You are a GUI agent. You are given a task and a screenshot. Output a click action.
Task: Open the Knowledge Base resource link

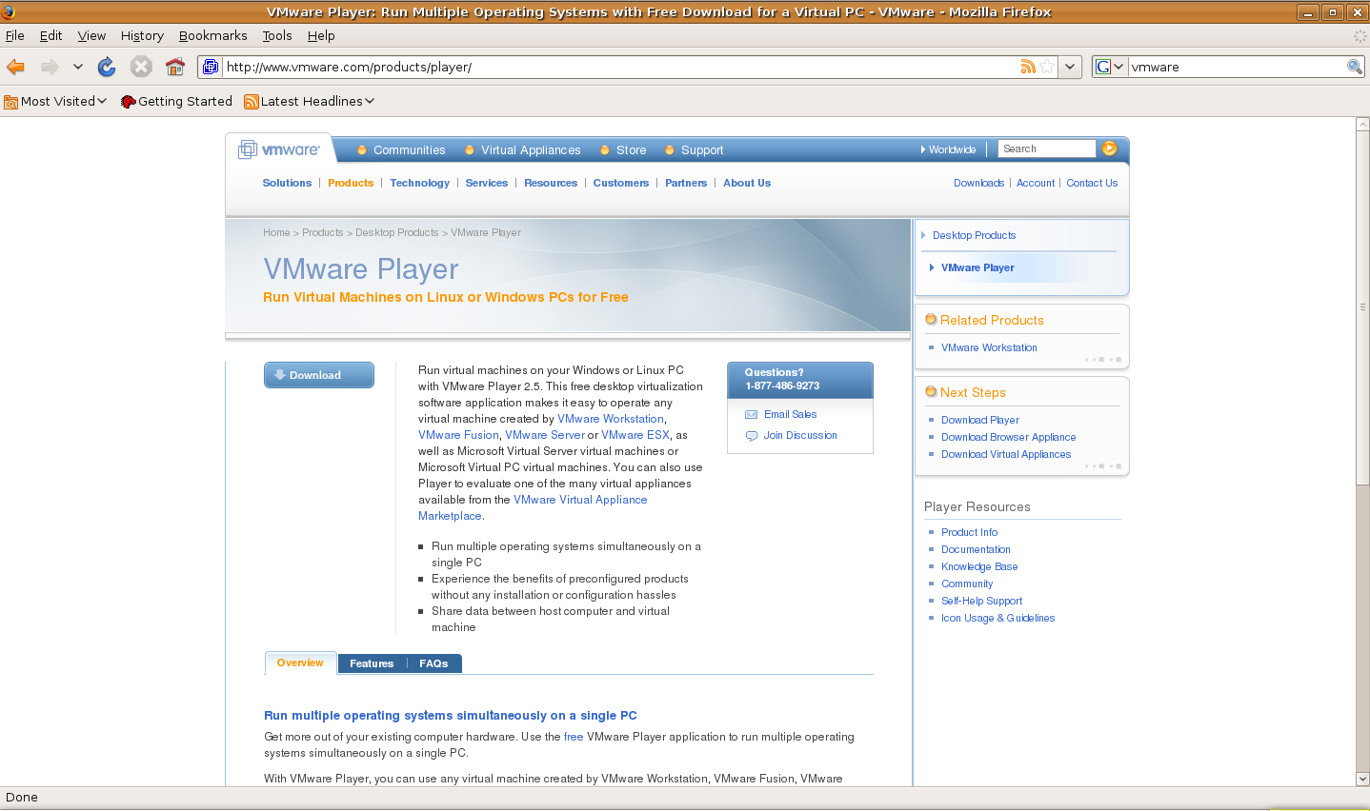coord(979,566)
